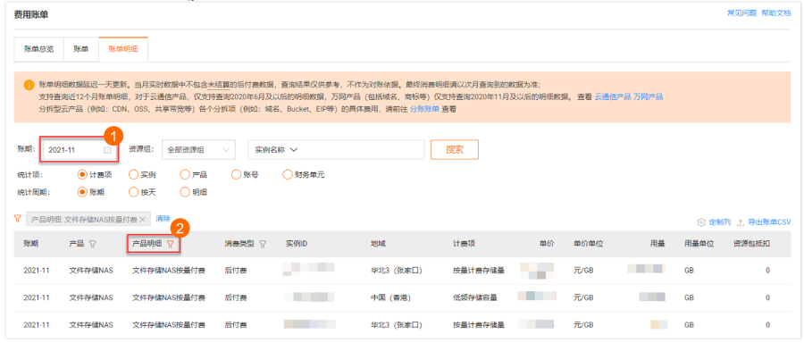804x343 pixels.
Task: Open the 实例名称 dropdown
Action: coord(276,150)
